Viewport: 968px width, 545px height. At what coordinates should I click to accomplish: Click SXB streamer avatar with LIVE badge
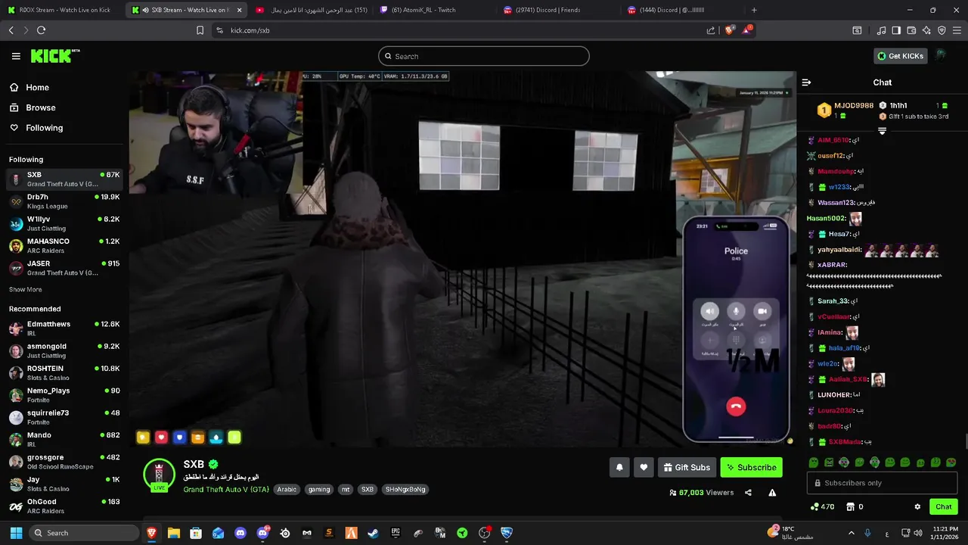click(x=159, y=475)
